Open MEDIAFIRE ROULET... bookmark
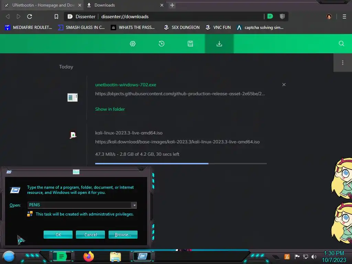 pos(28,27)
